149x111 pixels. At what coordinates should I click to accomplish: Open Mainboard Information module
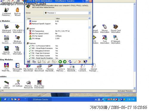[7, 29]
